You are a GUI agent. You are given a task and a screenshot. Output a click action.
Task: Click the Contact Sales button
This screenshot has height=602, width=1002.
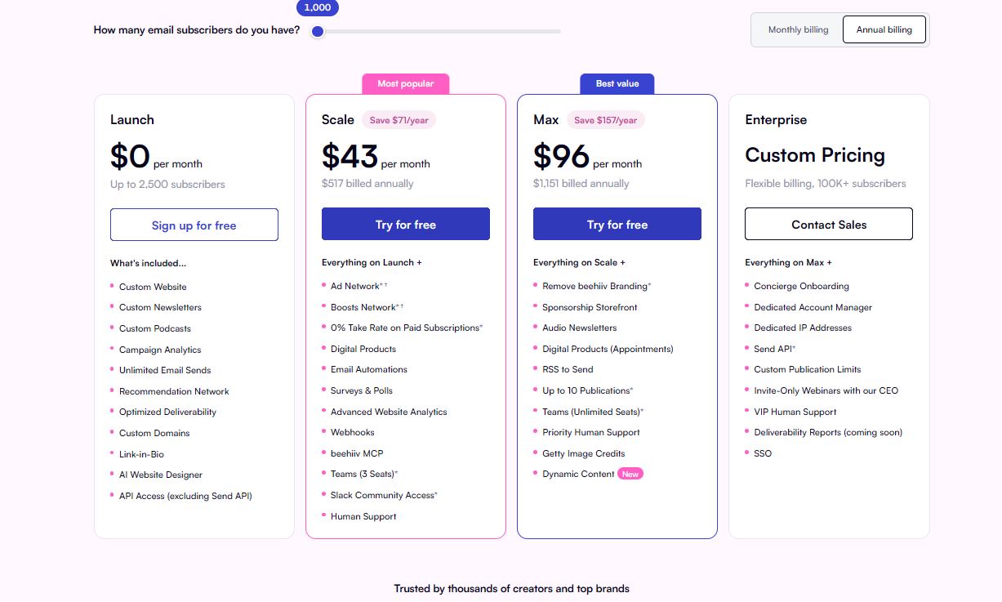tap(829, 225)
